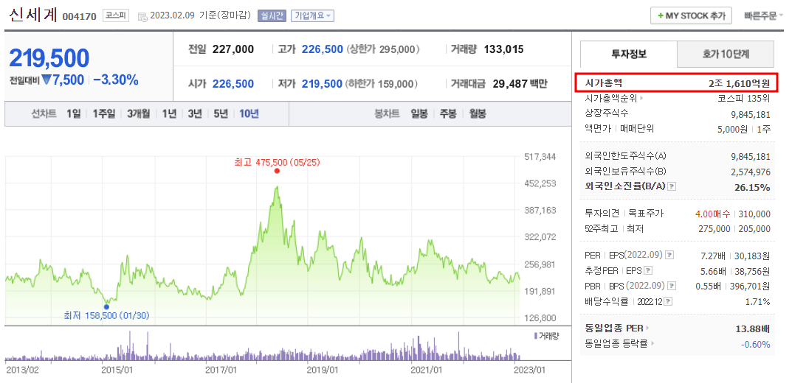Screen dimensions: 792x383
Task: Click the 거래량 value 133,015
Action: pos(503,49)
